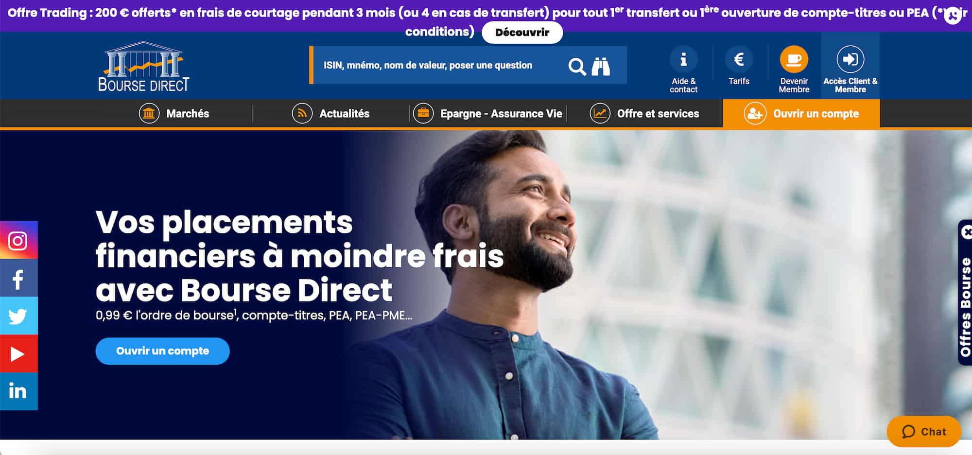Open the LinkedIn social link
Screen dimensions: 972x455
coord(18,391)
